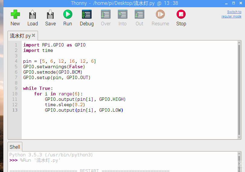The width and height of the screenshot is (245, 172).
Task: Click the Step Into icon
Action: point(122,14)
